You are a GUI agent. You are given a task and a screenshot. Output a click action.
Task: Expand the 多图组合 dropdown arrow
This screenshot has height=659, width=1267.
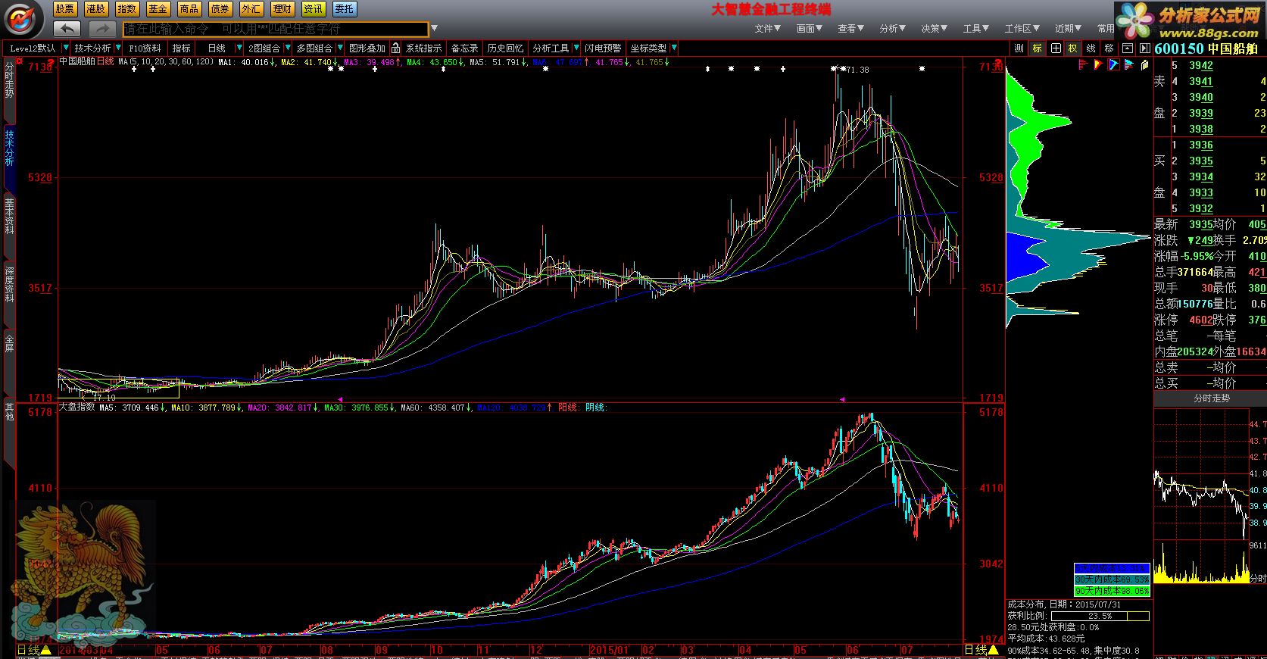click(x=339, y=48)
